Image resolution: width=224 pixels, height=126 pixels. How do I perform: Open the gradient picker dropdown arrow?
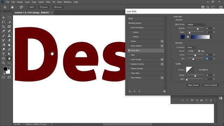[211, 37]
